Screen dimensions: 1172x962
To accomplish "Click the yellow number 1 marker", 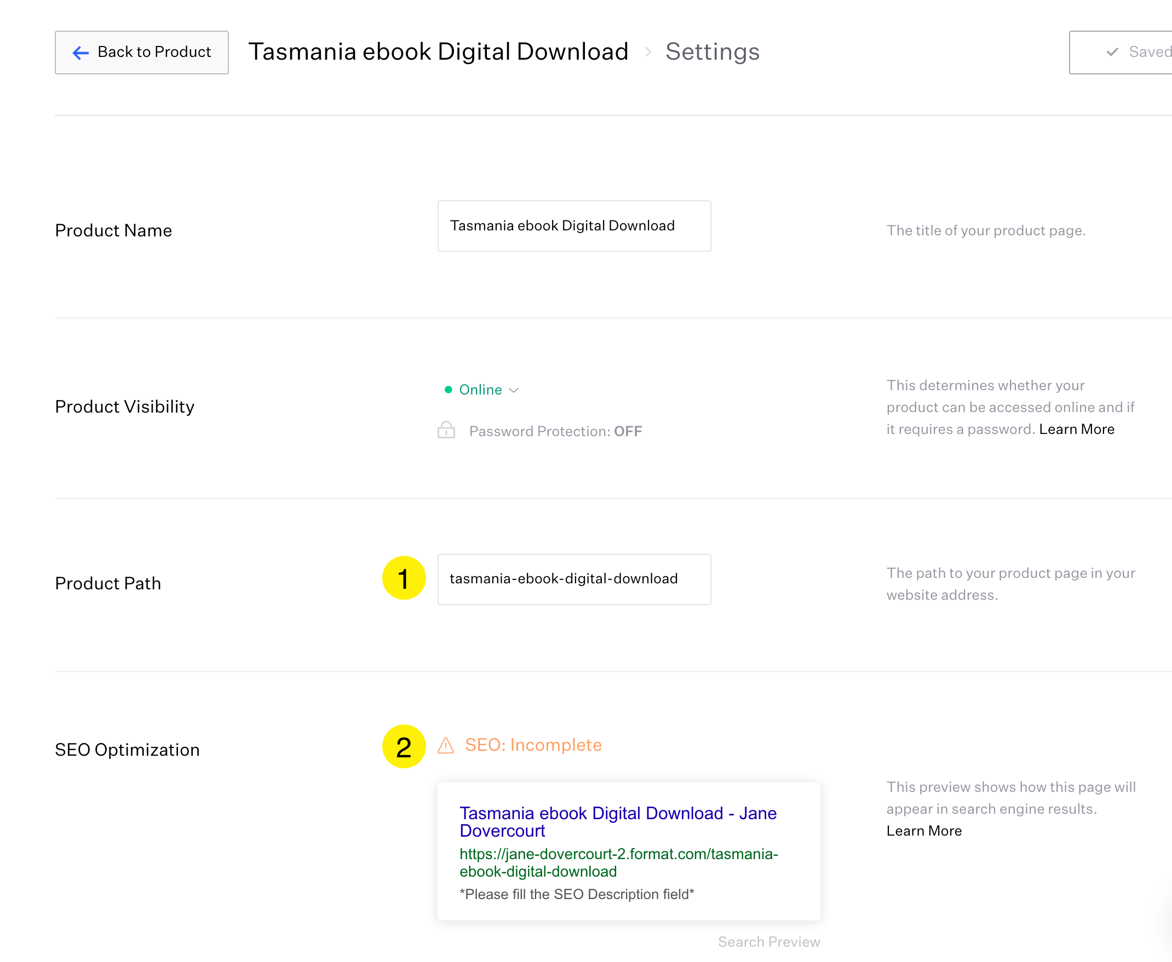I will point(404,578).
